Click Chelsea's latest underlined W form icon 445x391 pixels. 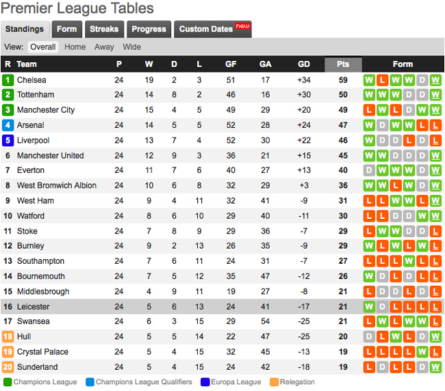click(x=435, y=80)
